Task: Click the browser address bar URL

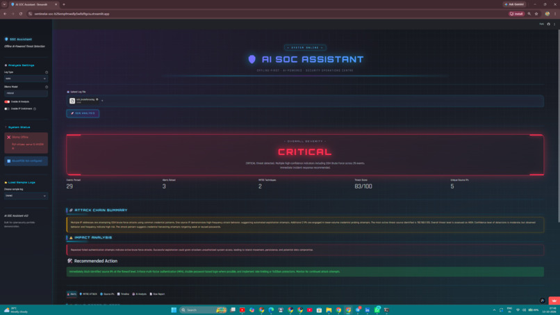Action: pos(72,14)
